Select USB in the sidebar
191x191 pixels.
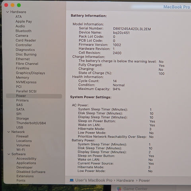coord(19,127)
